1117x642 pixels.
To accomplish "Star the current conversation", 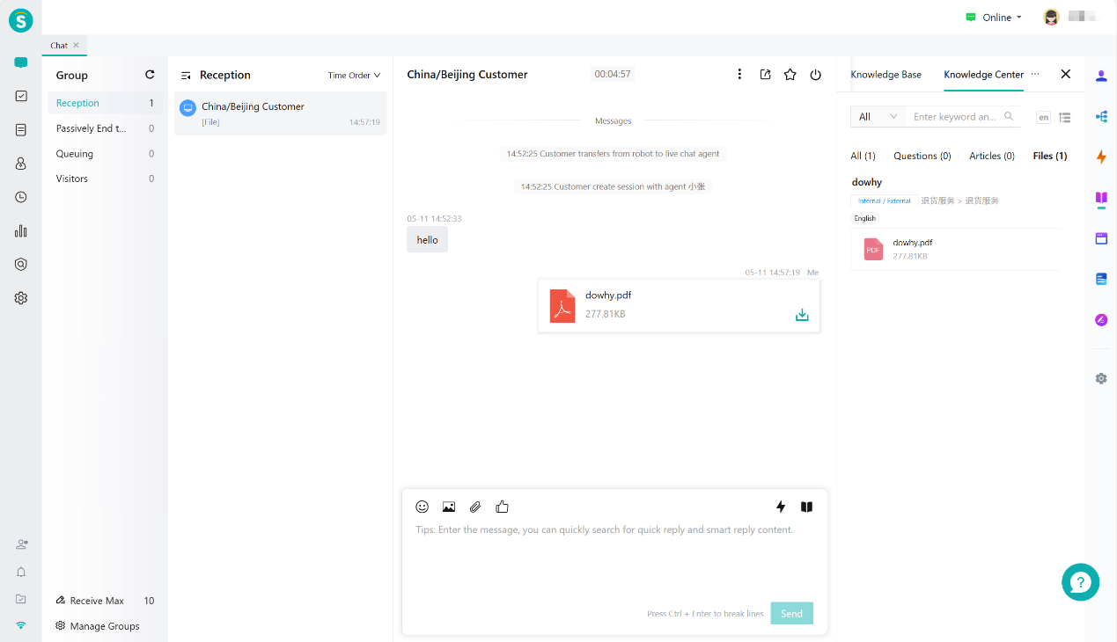I will (790, 75).
